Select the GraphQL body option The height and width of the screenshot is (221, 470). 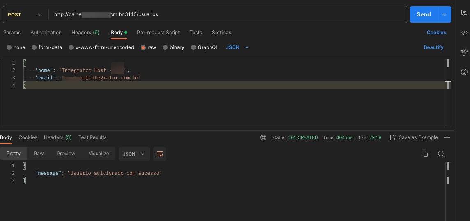point(205,47)
